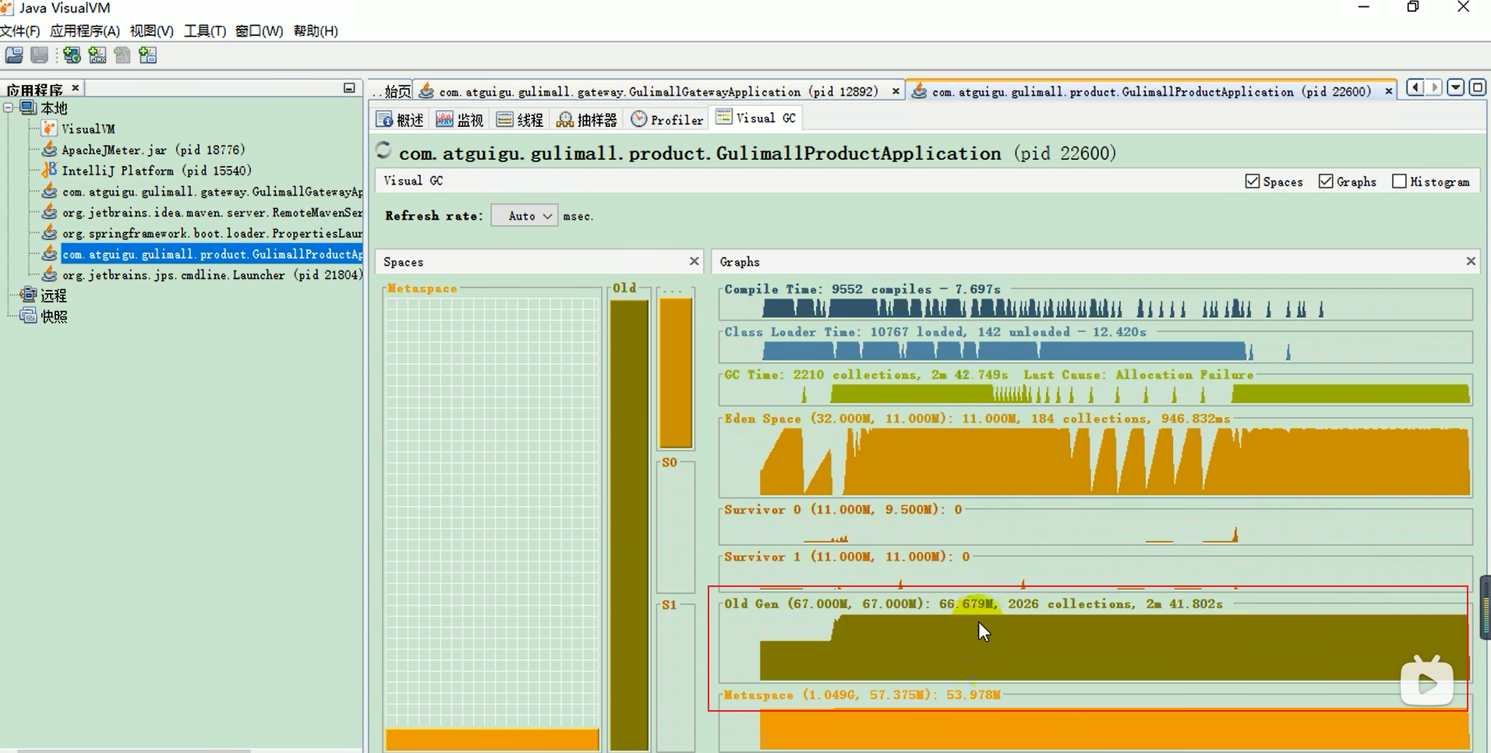Open the 文件(F) menu

click(19, 30)
